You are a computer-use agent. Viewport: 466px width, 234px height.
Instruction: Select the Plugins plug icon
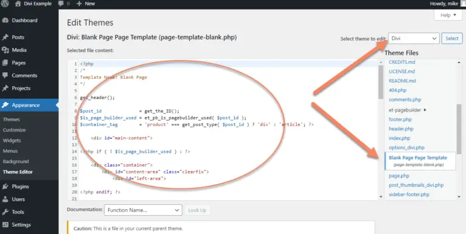click(5, 187)
